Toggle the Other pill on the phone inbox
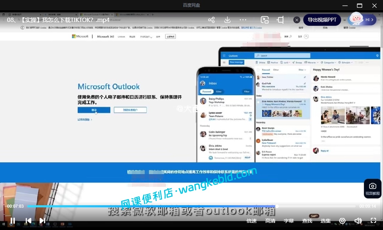Viewport: 383px width, 230px height. tap(219, 92)
